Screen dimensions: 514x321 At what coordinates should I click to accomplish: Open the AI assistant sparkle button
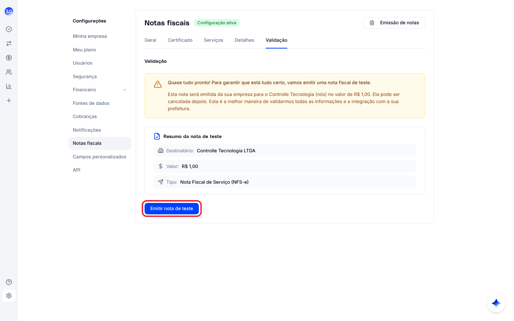click(x=496, y=303)
